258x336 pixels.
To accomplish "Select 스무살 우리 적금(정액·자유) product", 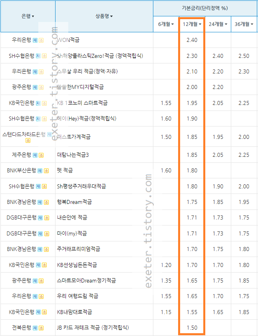I will click(x=87, y=71).
